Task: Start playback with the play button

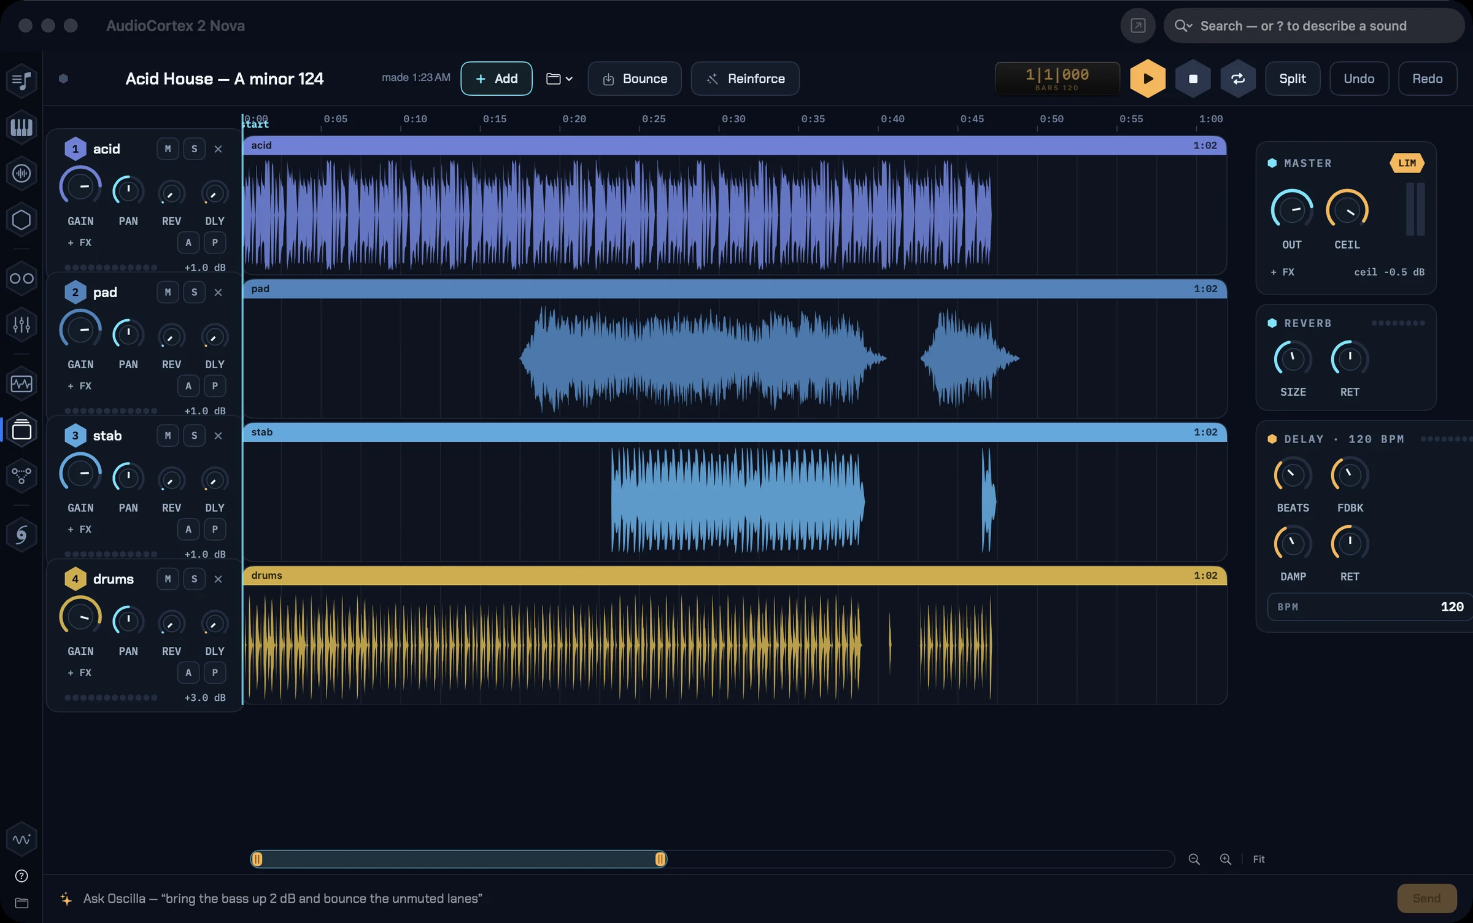Action: [1148, 79]
